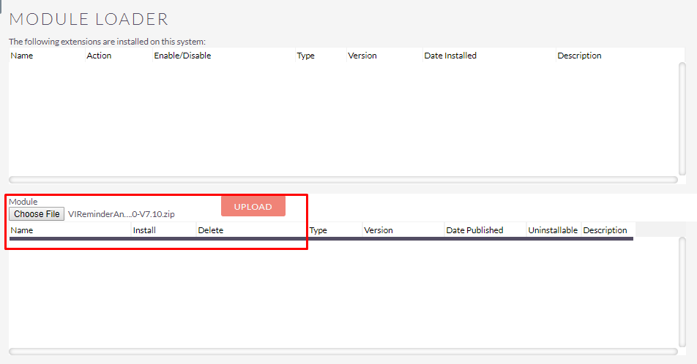Click the Name header in installed extensions table
This screenshot has height=364, width=697.
pyautogui.click(x=22, y=56)
